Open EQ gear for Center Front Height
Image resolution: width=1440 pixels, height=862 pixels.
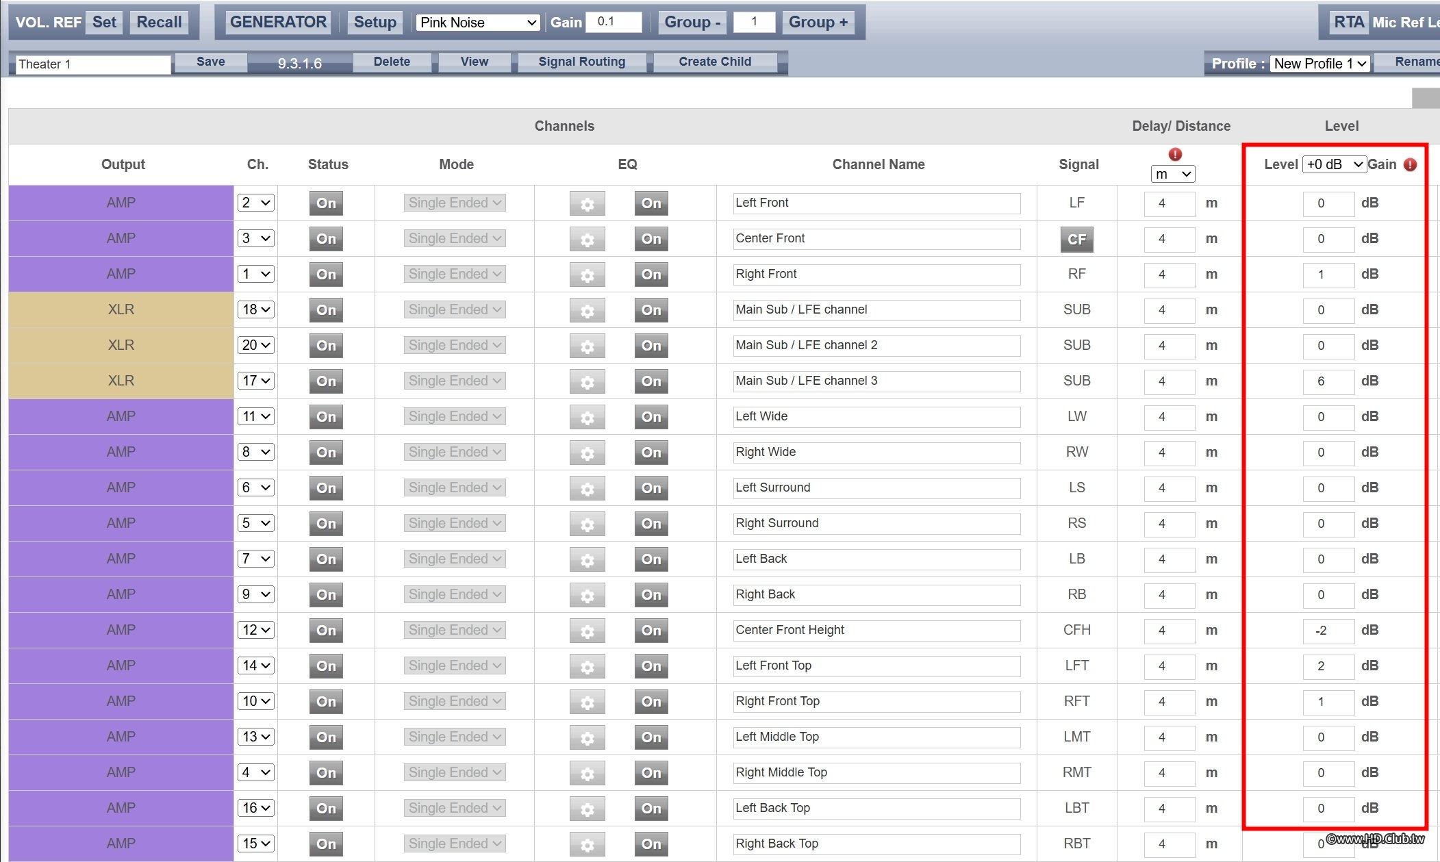pos(587,631)
